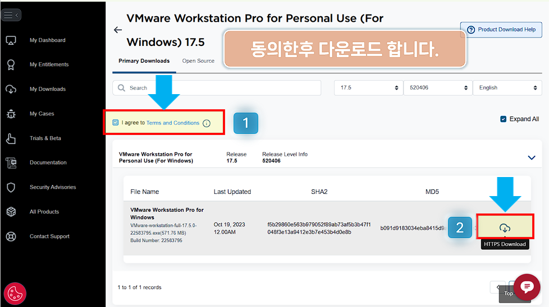This screenshot has width=549, height=307.
Task: Click the Last Updated column header
Action: (232, 192)
